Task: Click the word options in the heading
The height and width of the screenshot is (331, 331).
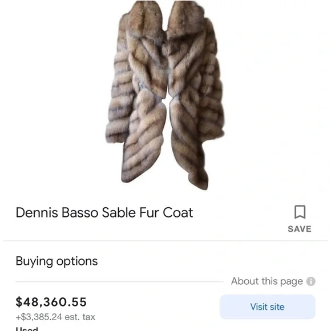Action: coord(77,262)
